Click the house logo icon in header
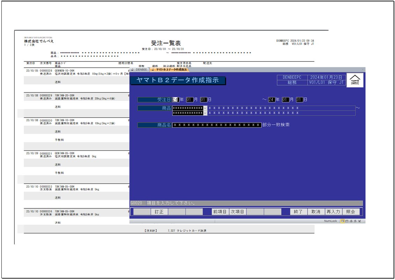The height and width of the screenshot is (280, 395). tap(355, 80)
